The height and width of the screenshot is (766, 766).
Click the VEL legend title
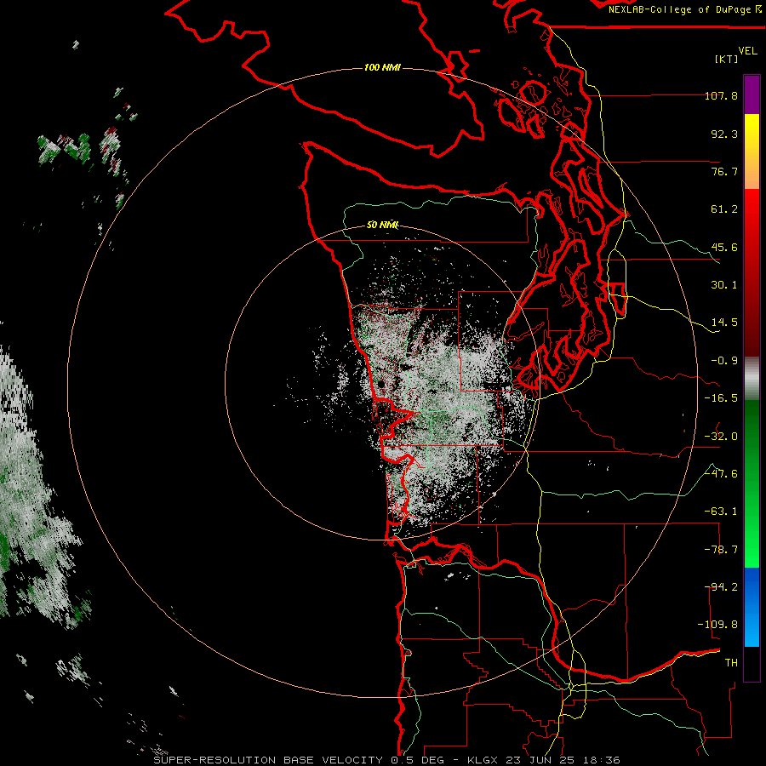pos(747,51)
